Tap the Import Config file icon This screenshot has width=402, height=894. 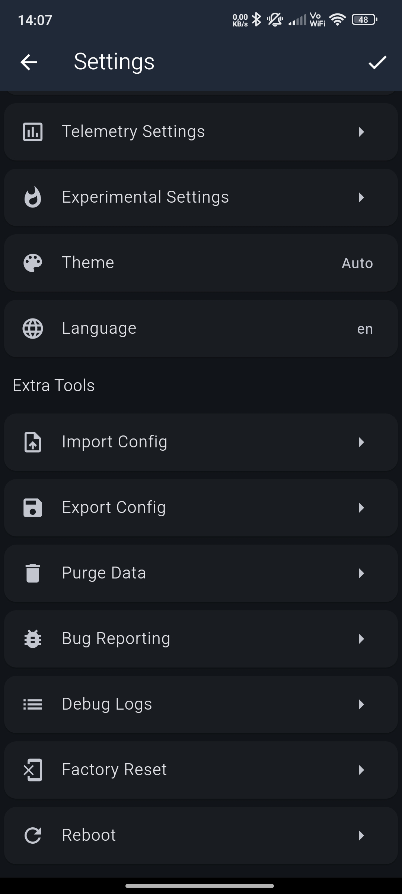coord(33,442)
